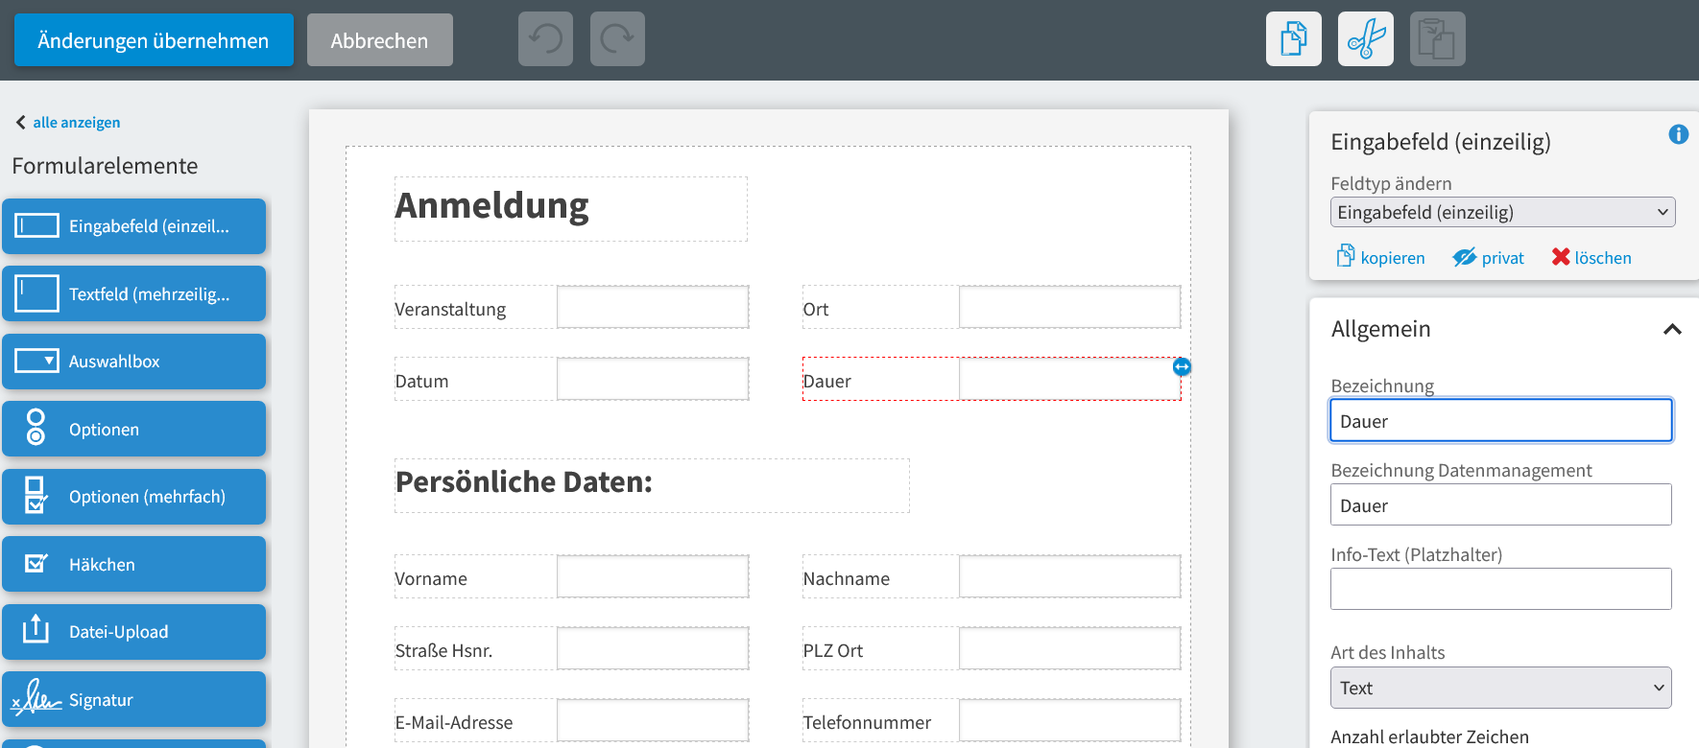Open the Art des Inhalts dropdown

tap(1500, 688)
